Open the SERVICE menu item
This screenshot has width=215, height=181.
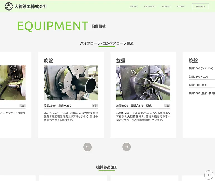pyautogui.click(x=134, y=6)
